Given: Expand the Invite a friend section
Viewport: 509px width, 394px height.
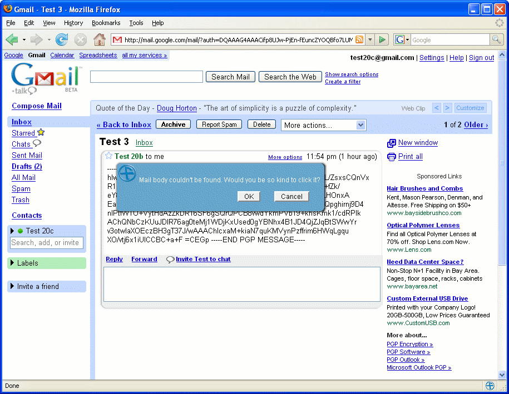Looking at the screenshot, I should (x=12, y=286).
